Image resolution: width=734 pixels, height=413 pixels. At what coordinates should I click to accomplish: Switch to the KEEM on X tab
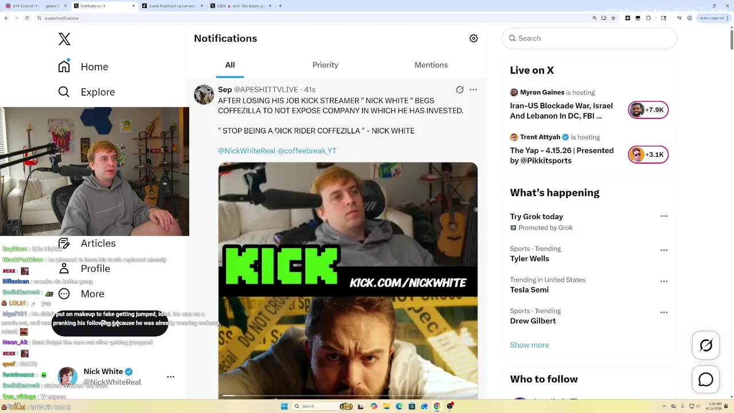(241, 6)
